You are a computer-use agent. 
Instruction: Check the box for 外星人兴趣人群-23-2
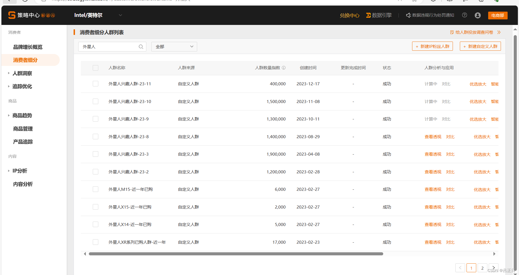point(96,172)
